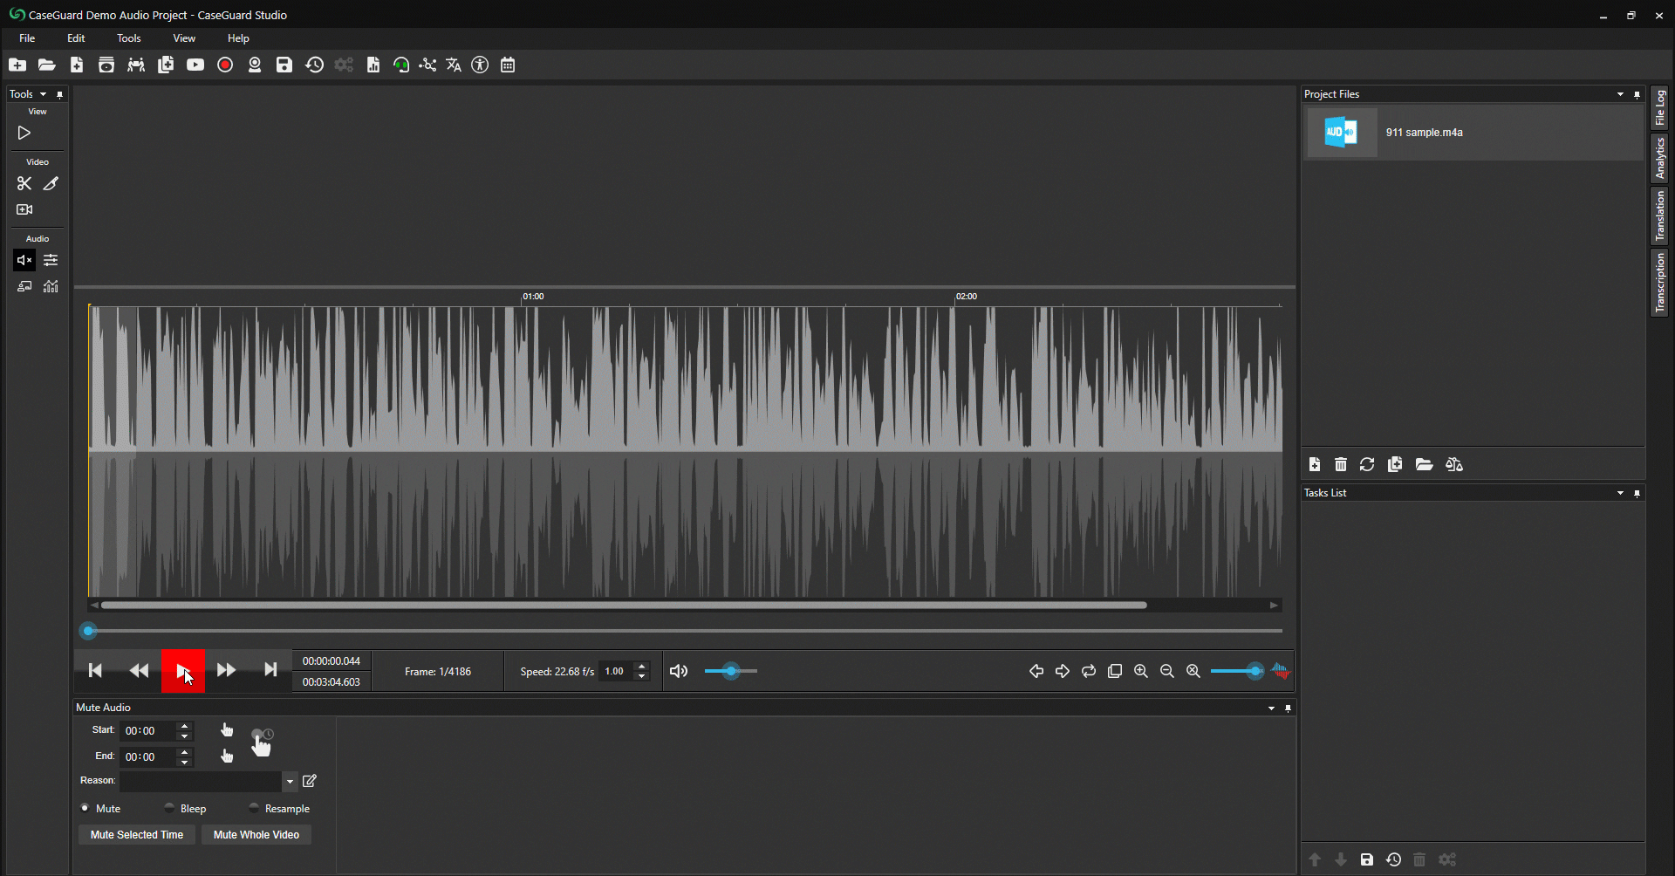Expand the Reason dropdown list
The width and height of the screenshot is (1675, 876).
[x=290, y=782]
